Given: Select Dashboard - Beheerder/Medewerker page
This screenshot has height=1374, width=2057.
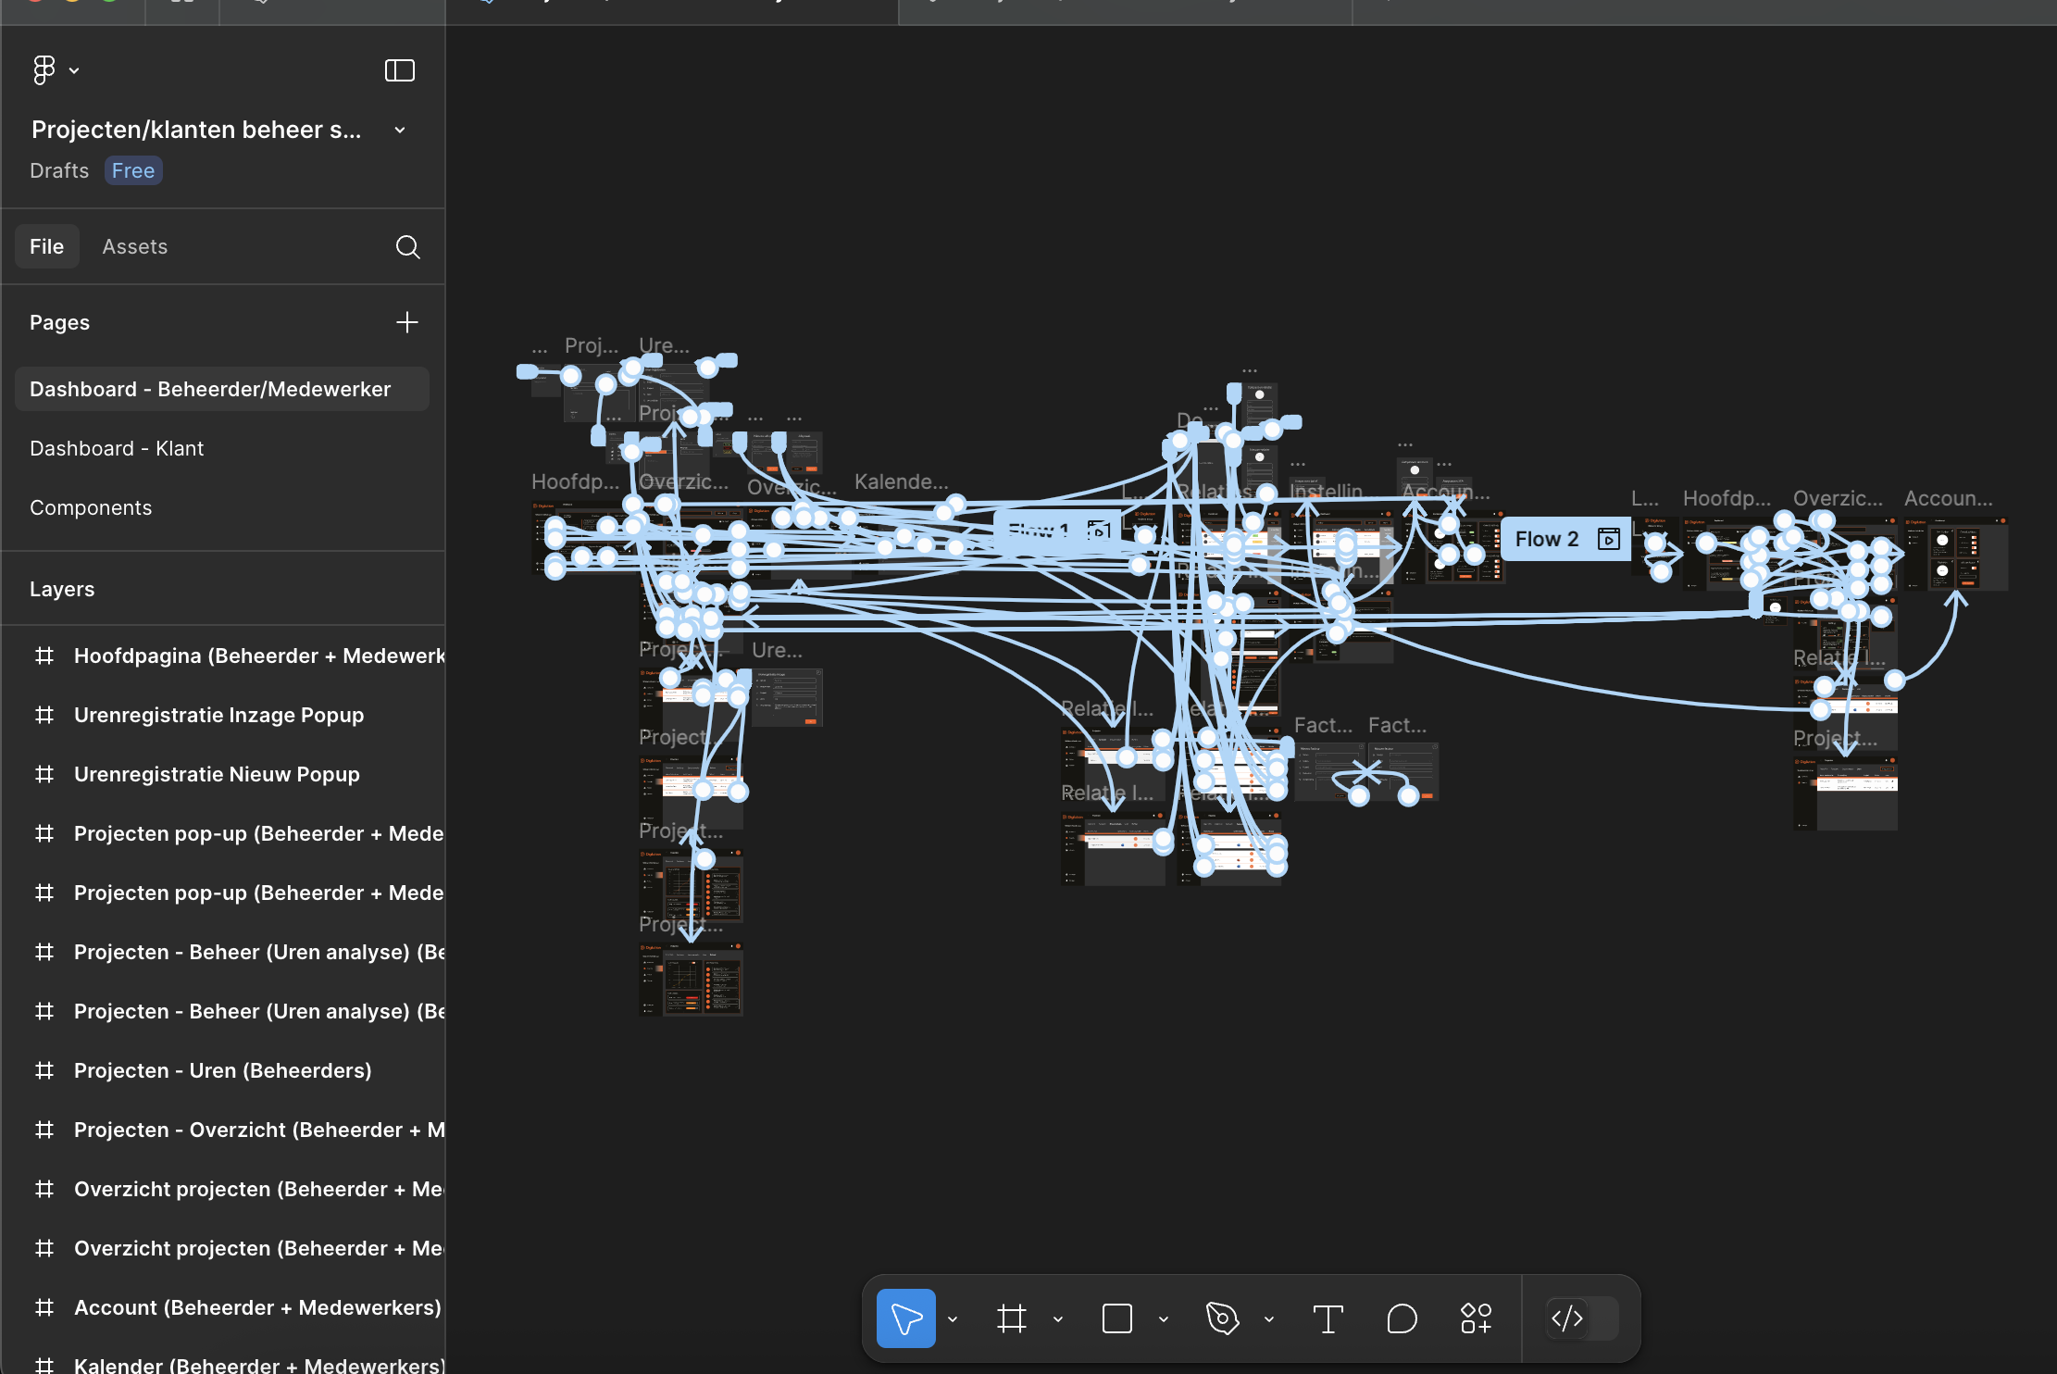Looking at the screenshot, I should coord(222,389).
